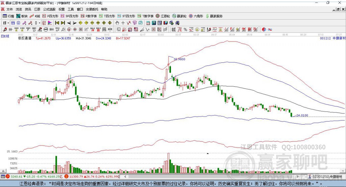
Task: Click the red circle target tool icon
Action: (69, 30)
